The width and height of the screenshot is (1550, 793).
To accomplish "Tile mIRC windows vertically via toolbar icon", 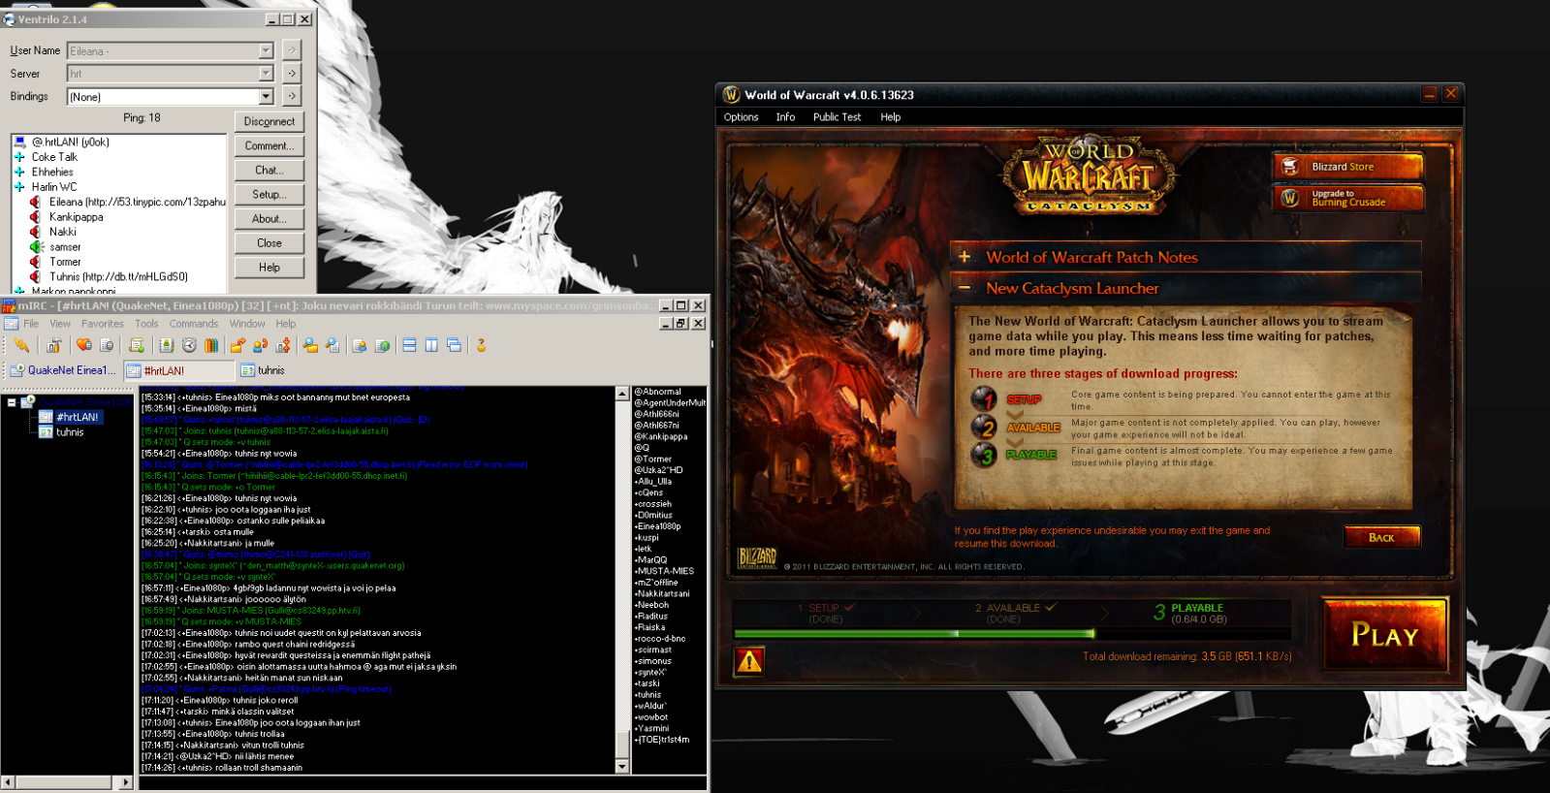I will 431,345.
